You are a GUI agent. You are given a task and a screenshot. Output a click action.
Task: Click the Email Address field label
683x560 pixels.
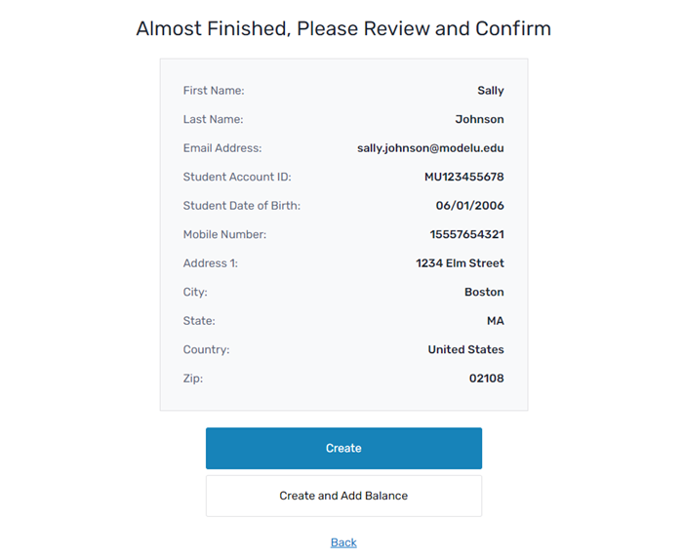(x=222, y=148)
